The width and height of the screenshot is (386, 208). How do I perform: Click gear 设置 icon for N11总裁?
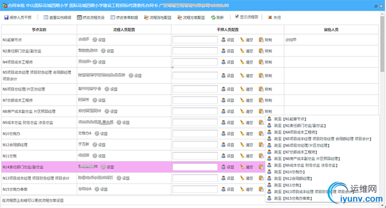[x=95, y=156]
